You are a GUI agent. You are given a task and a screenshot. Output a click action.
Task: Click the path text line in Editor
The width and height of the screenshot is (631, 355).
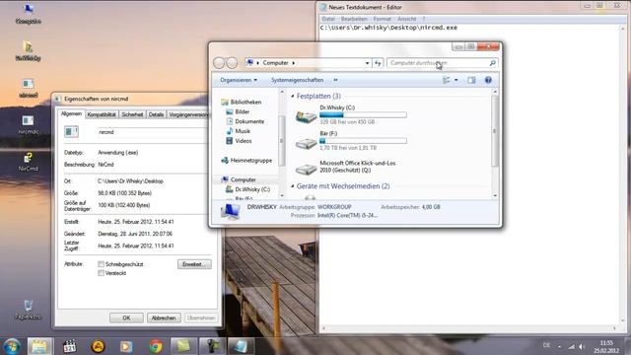tap(388, 28)
